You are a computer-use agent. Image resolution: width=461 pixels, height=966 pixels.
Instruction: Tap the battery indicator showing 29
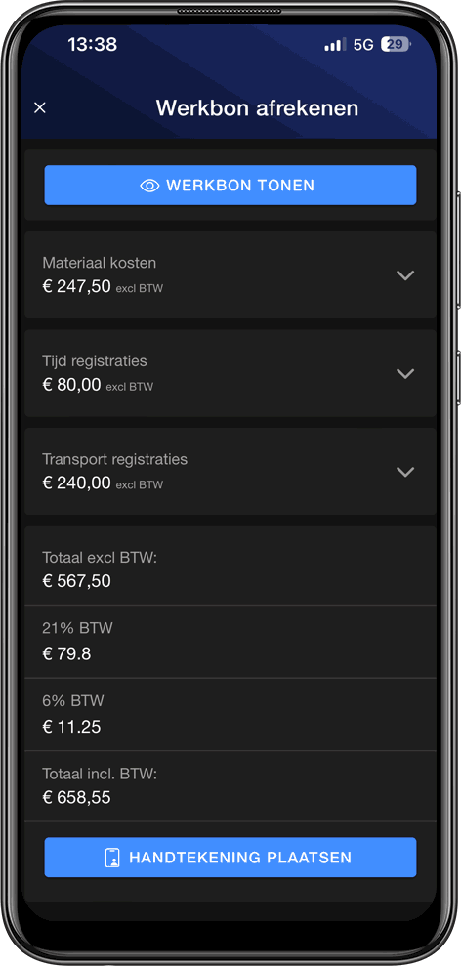[396, 44]
